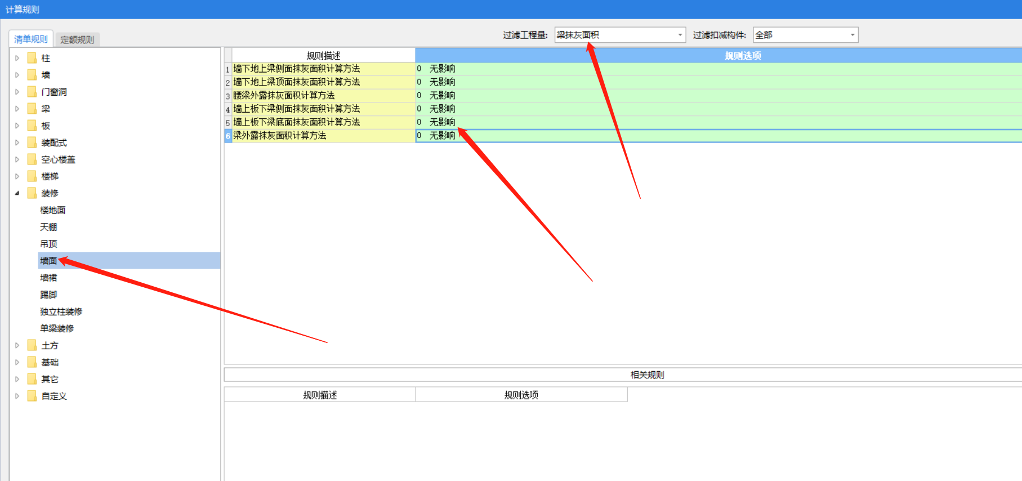Click the 自定义 folder icon
The image size is (1022, 481).
(x=32, y=396)
